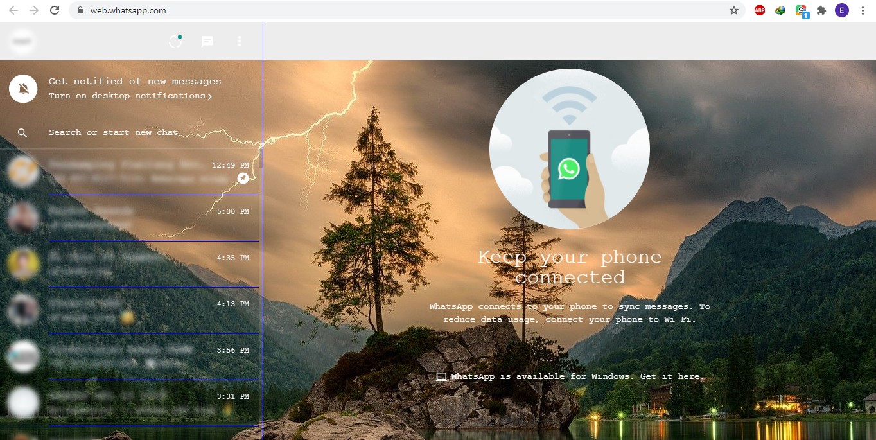Open the chat from 5:00 PM

pos(128,218)
